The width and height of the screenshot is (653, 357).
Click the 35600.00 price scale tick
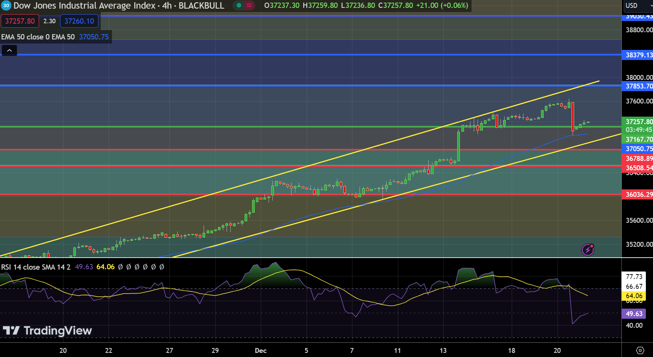point(639,220)
